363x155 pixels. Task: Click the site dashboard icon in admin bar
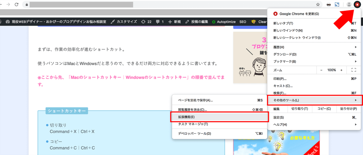7,22
